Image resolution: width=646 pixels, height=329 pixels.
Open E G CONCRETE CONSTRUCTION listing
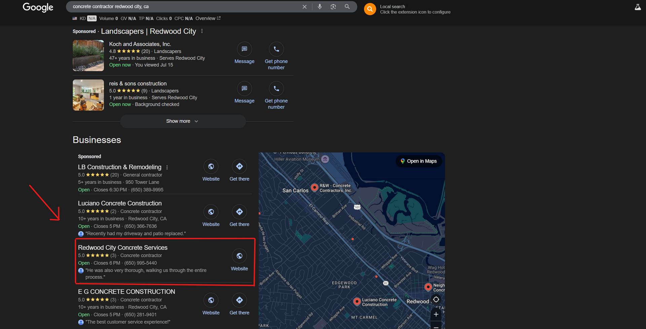pyautogui.click(x=127, y=292)
